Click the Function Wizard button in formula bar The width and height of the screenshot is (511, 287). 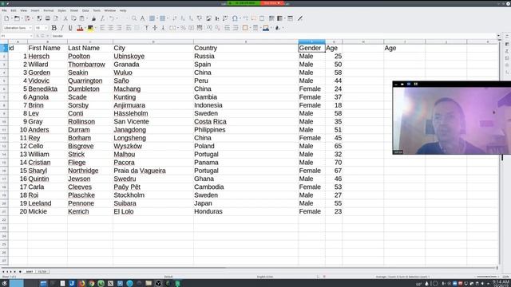(x=38, y=36)
